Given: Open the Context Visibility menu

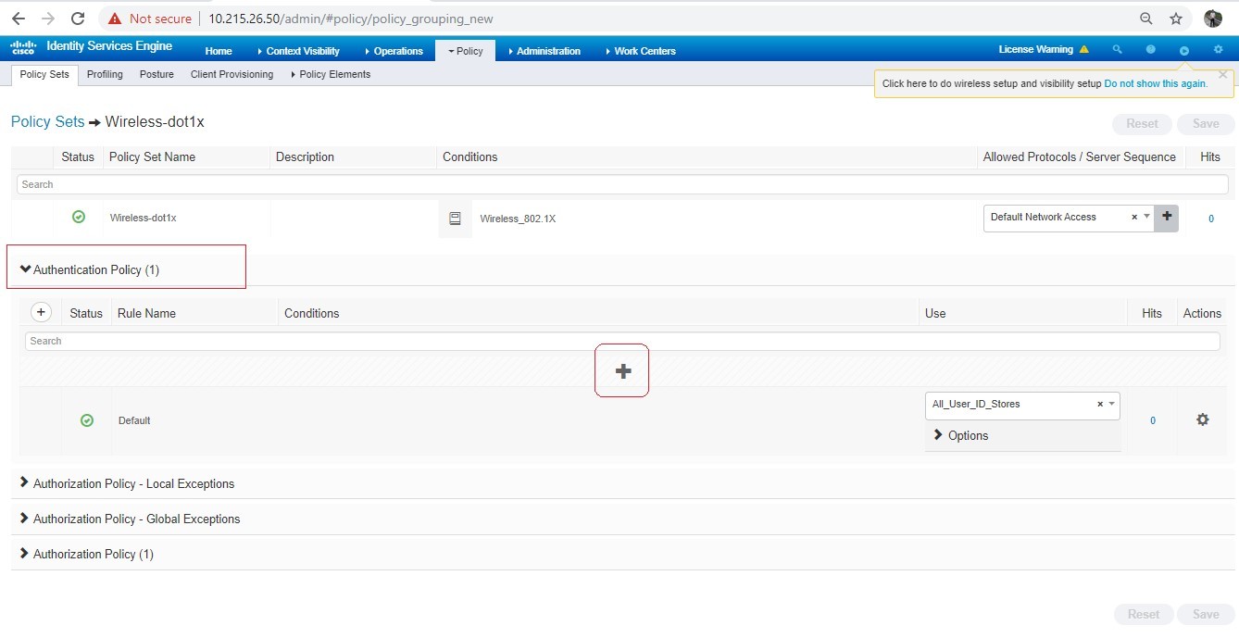Looking at the screenshot, I should [298, 51].
